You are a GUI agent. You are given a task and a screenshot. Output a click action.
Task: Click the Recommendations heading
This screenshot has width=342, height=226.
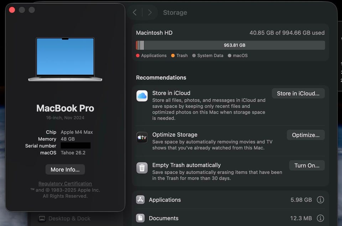[x=161, y=78]
